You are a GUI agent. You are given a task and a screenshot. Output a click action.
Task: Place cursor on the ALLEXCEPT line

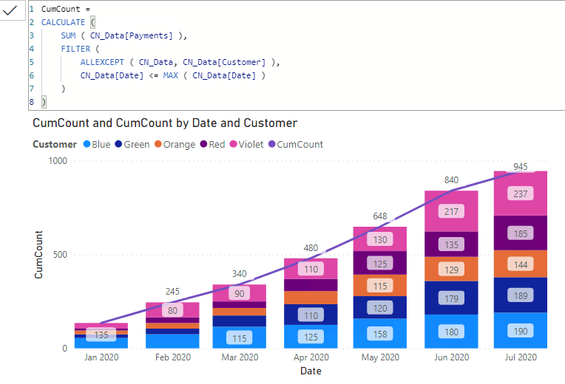click(x=180, y=62)
